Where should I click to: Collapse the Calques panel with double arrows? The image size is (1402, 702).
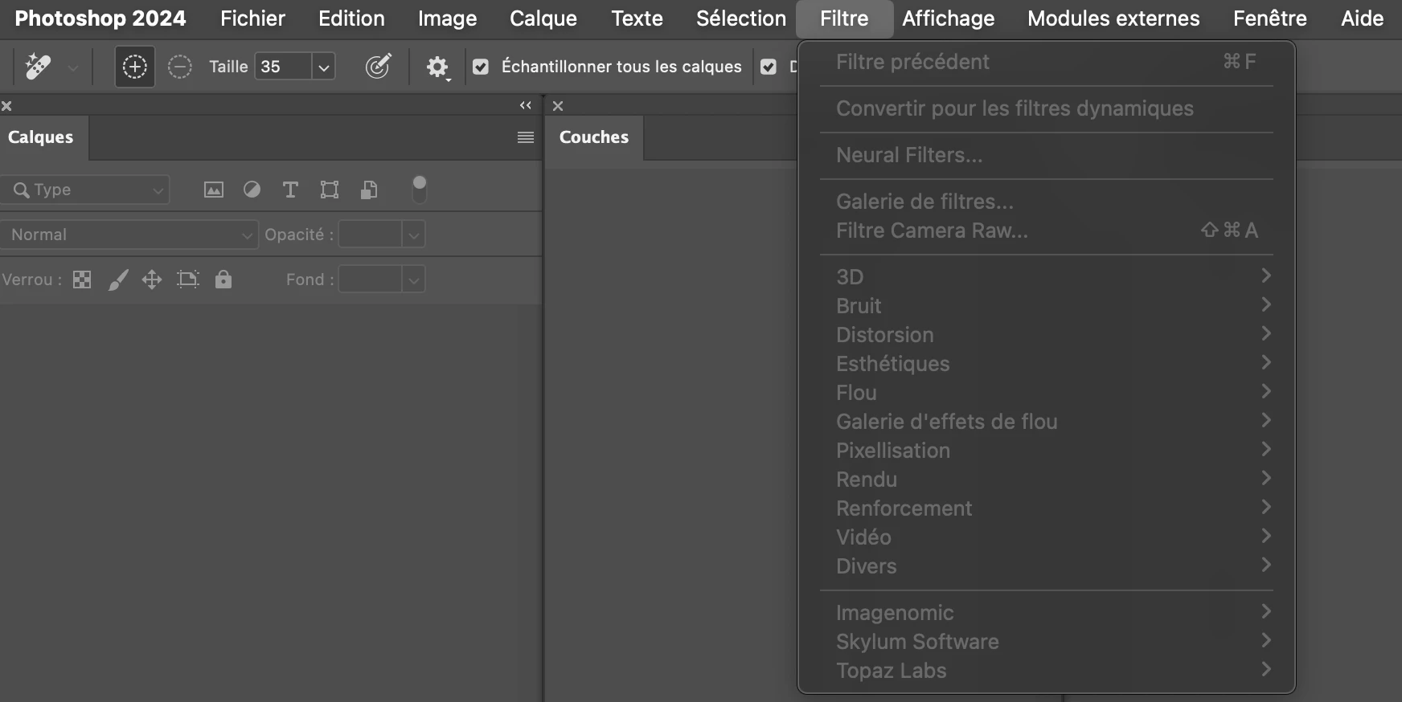click(x=526, y=105)
